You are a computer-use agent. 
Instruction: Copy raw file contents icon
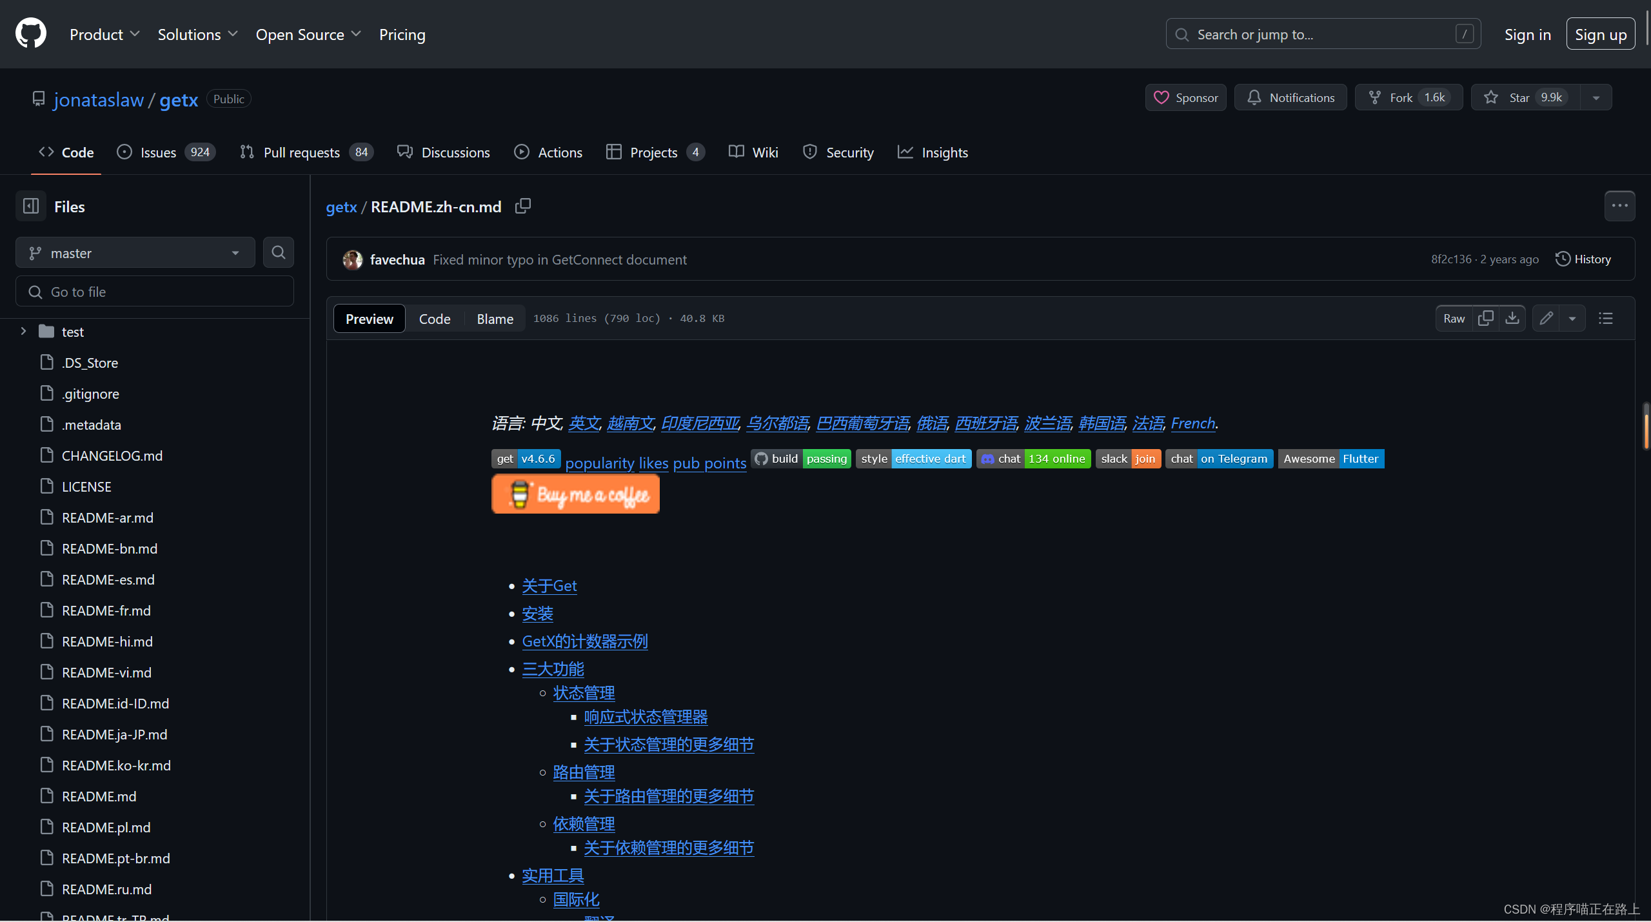point(1485,318)
